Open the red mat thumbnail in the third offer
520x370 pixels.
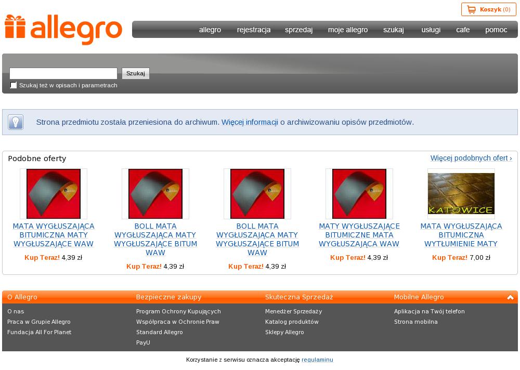tap(257, 194)
